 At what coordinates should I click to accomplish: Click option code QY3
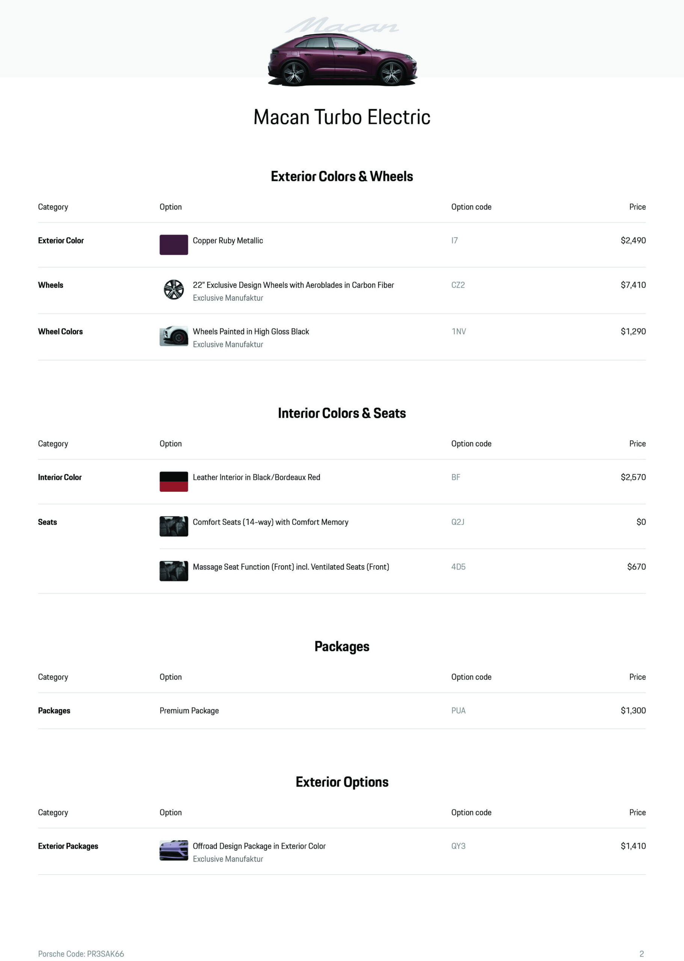[x=458, y=846]
